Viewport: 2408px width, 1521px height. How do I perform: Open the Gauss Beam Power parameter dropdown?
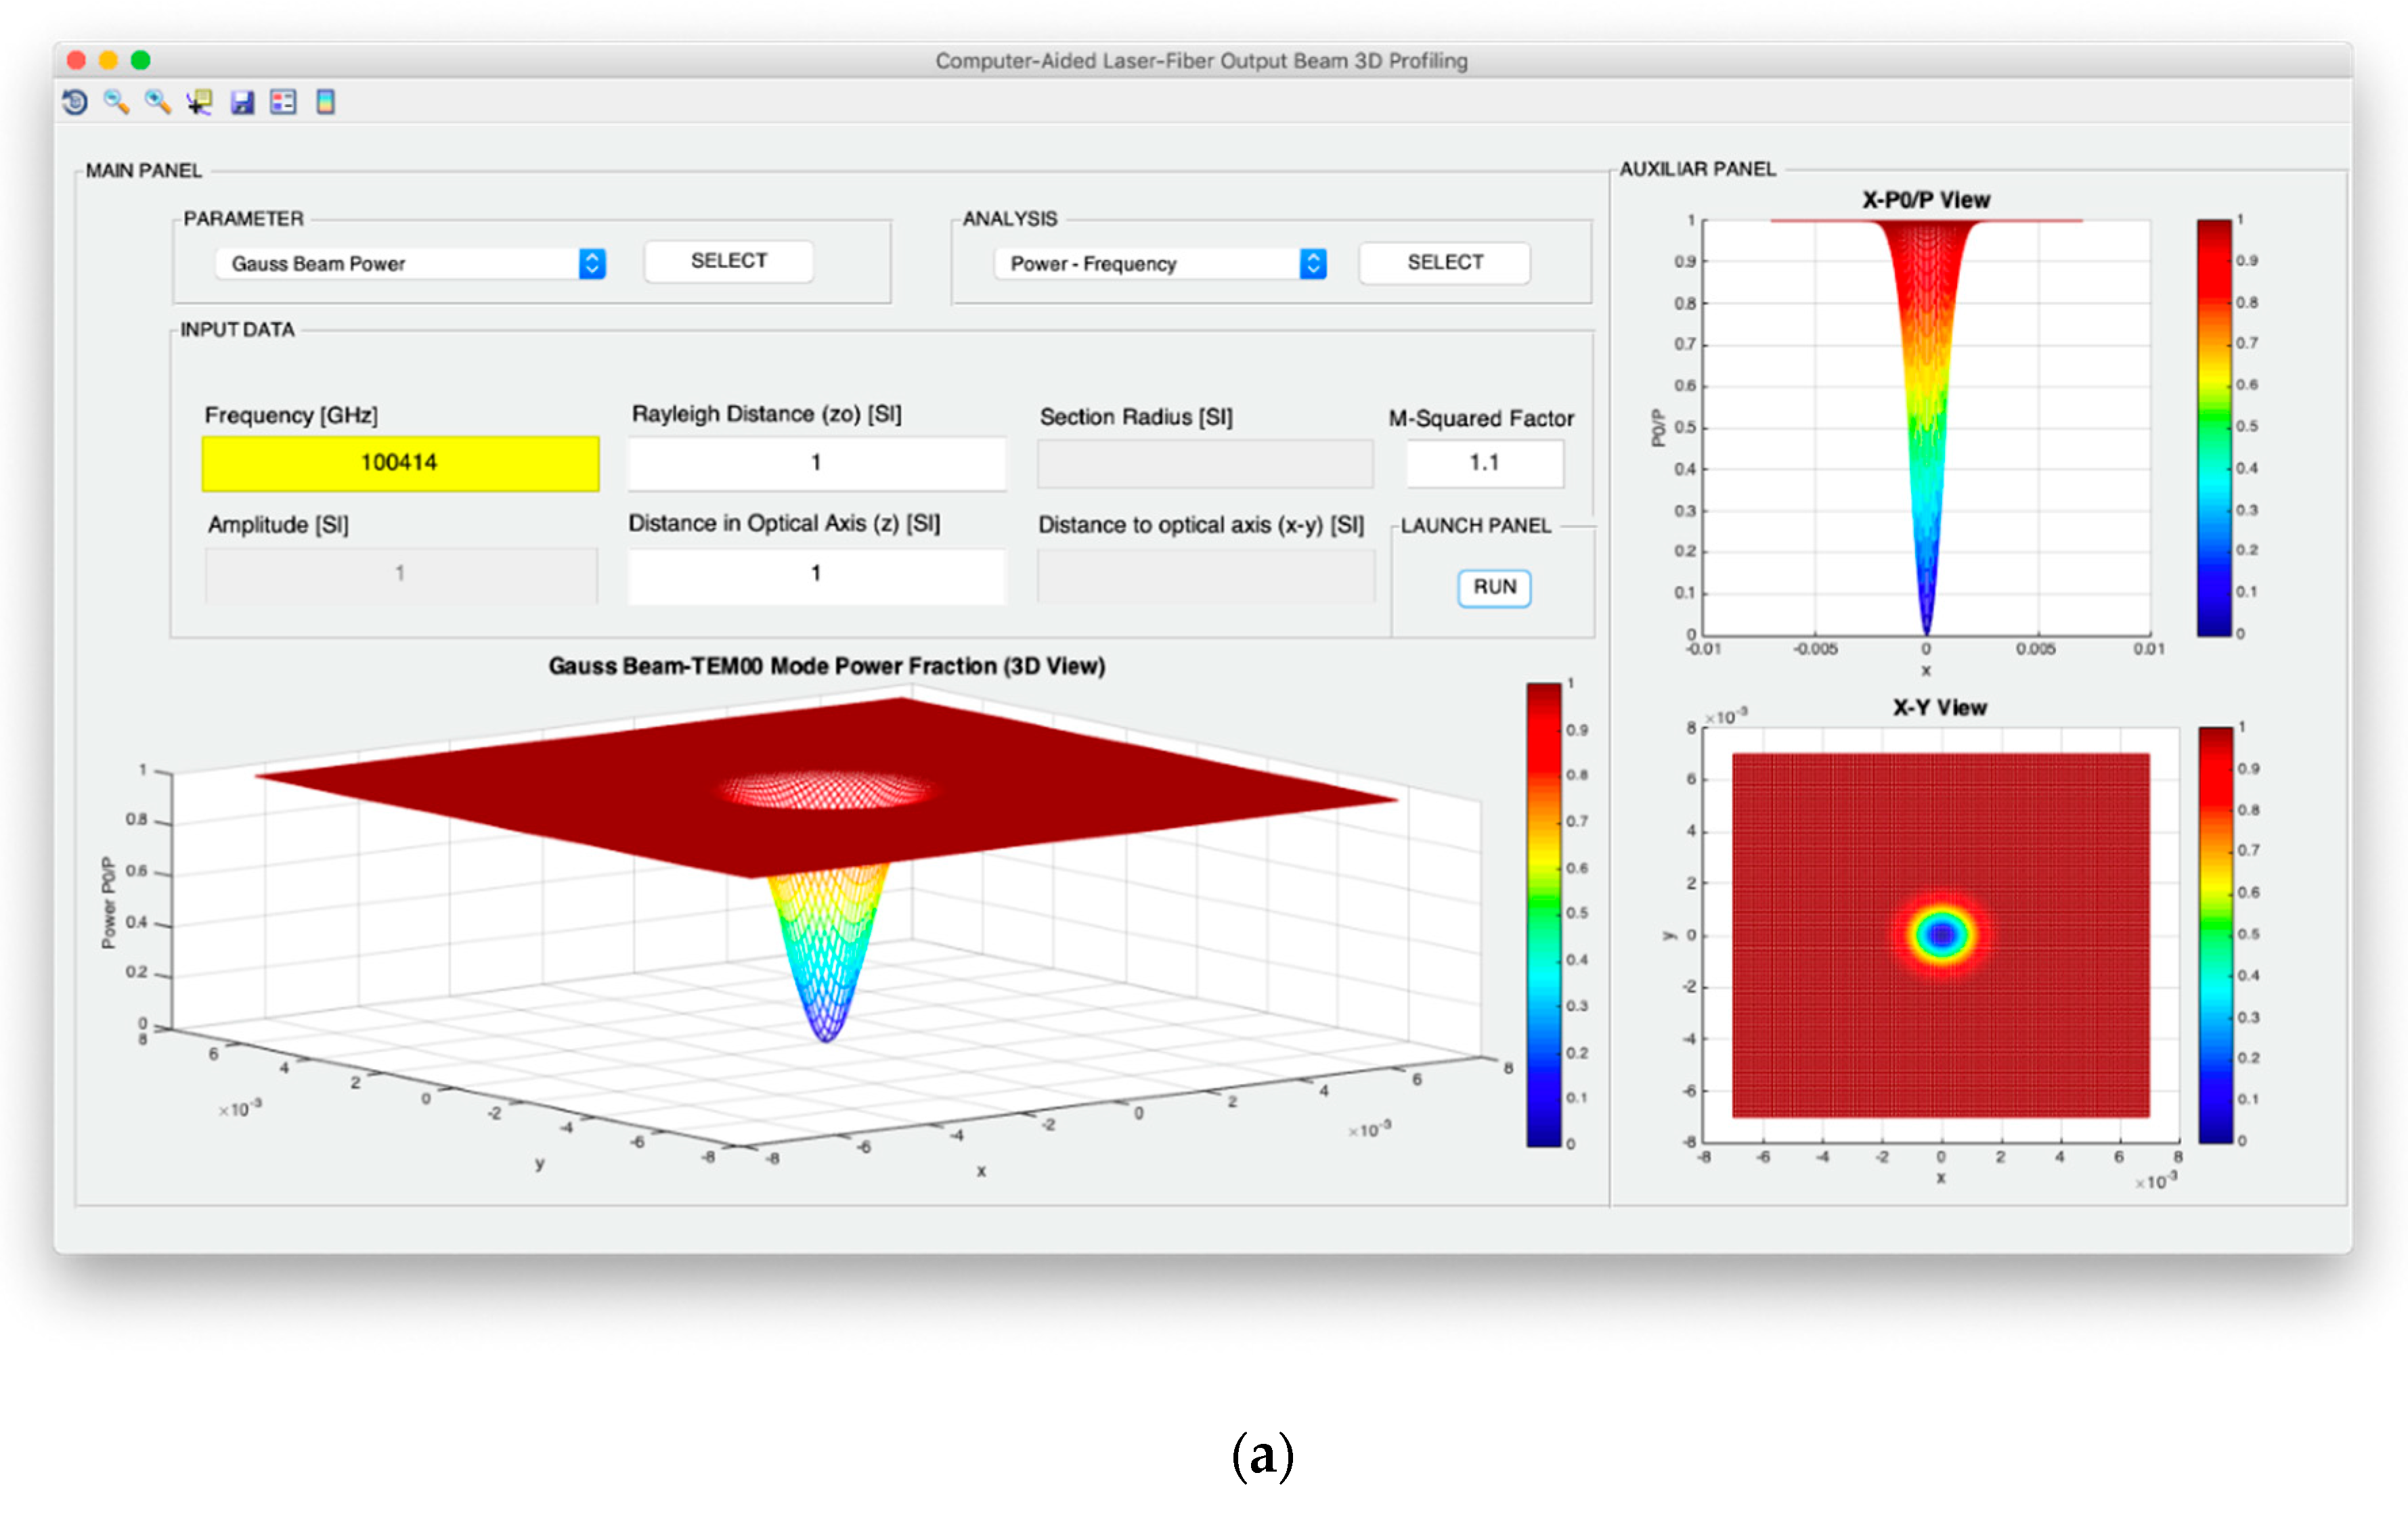592,264
